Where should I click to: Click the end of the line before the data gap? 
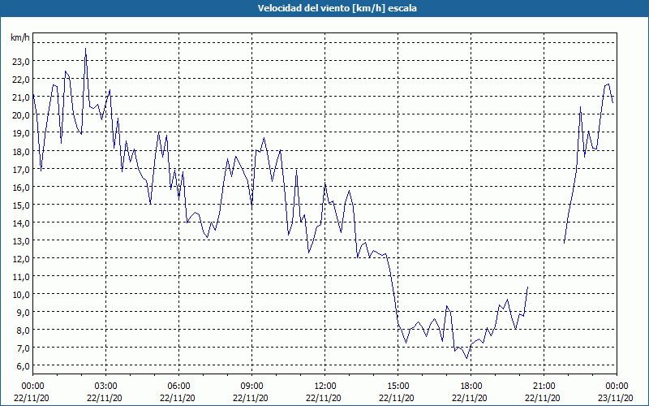pyautogui.click(x=528, y=287)
